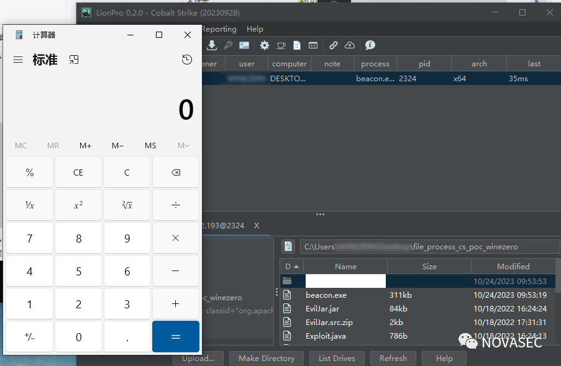Click calculator memory subtract M− button
The width and height of the screenshot is (561, 366).
point(117,146)
